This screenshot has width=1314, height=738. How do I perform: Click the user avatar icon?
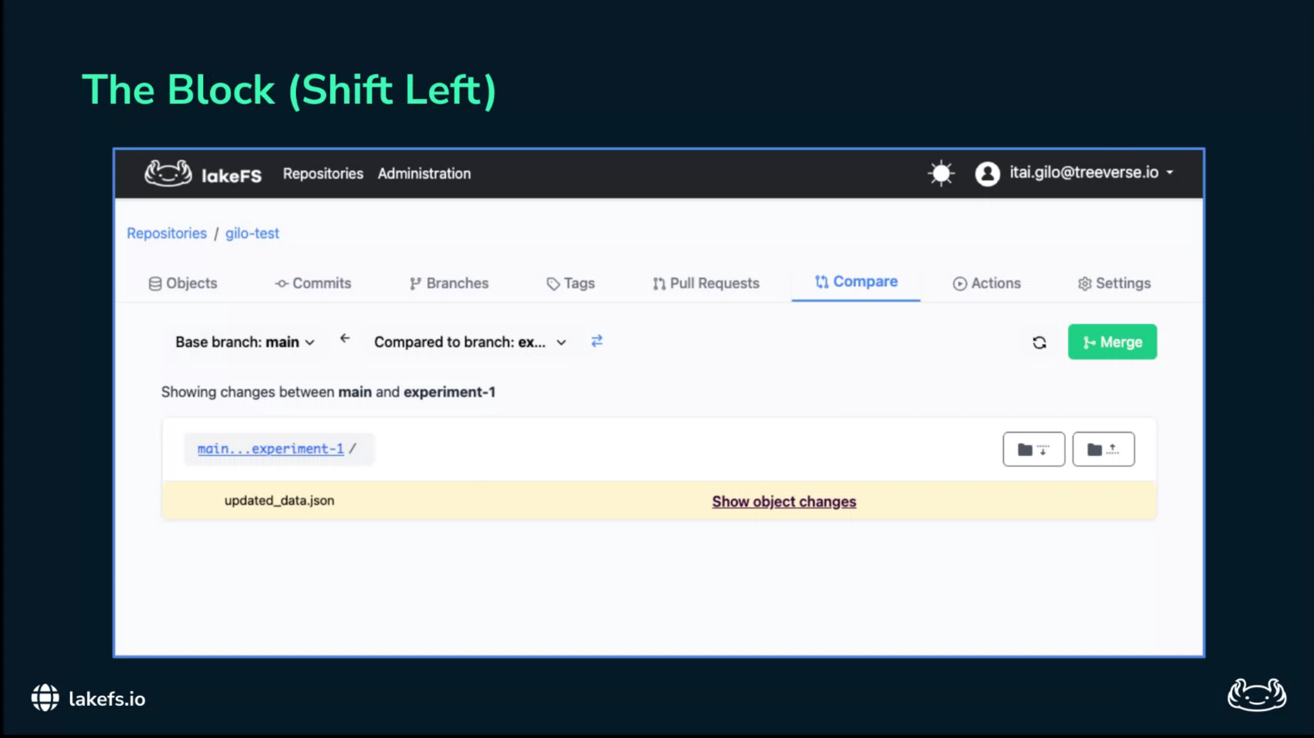click(x=987, y=174)
